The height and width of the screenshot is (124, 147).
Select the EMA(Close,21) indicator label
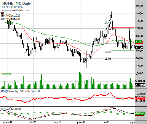pos(11,16)
